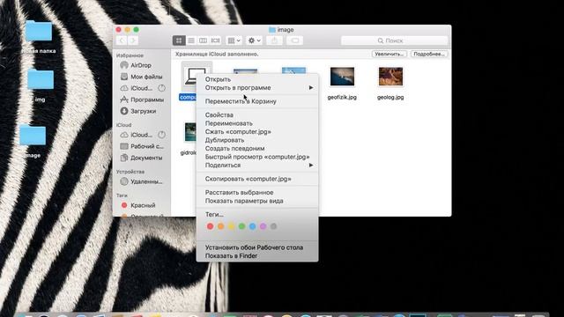564x317 pixels.
Task: Click the Увеличить... button
Action: click(x=389, y=54)
